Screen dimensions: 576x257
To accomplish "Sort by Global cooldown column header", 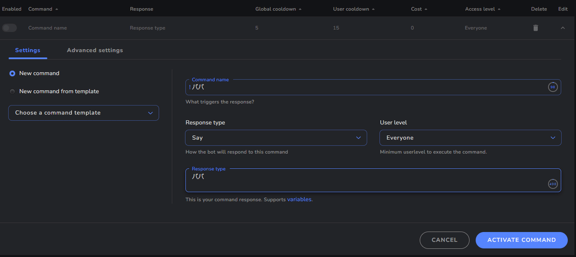I will [279, 9].
